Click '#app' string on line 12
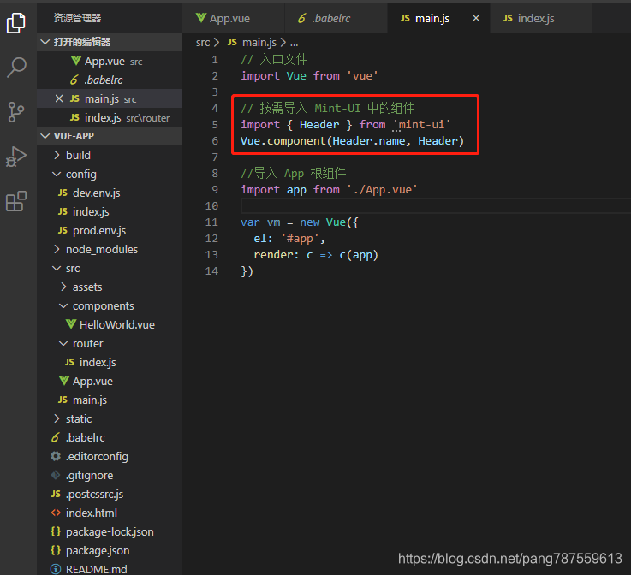Image resolution: width=631 pixels, height=575 pixels. coord(300,239)
